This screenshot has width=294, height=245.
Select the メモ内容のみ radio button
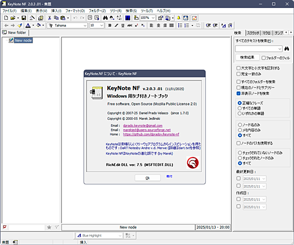point(240,130)
